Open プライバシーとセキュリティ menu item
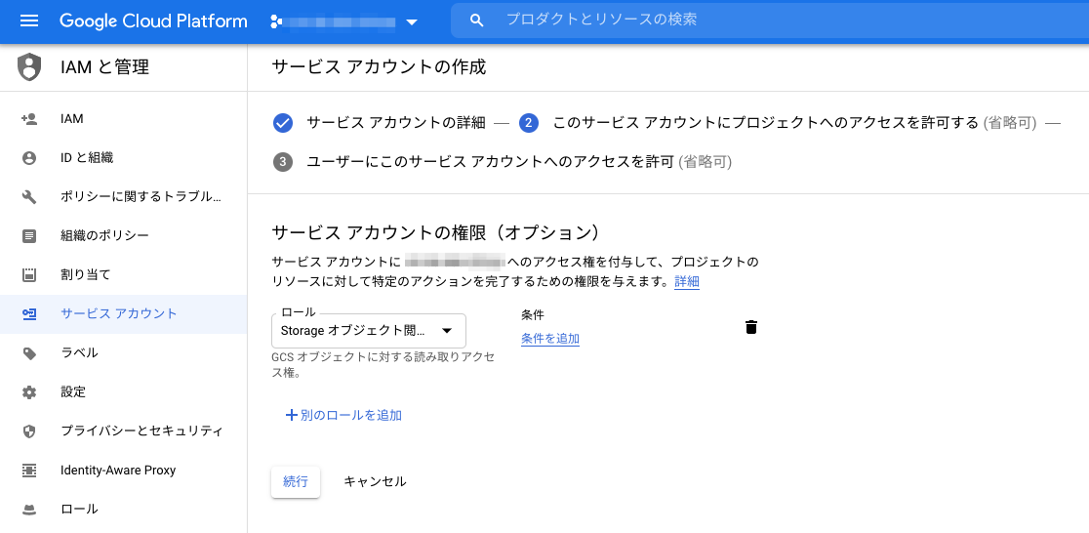This screenshot has width=1089, height=533. point(124,431)
